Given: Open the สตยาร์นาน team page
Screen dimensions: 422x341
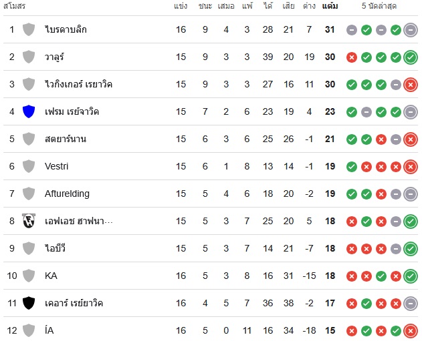Looking at the screenshot, I should coord(66,139).
